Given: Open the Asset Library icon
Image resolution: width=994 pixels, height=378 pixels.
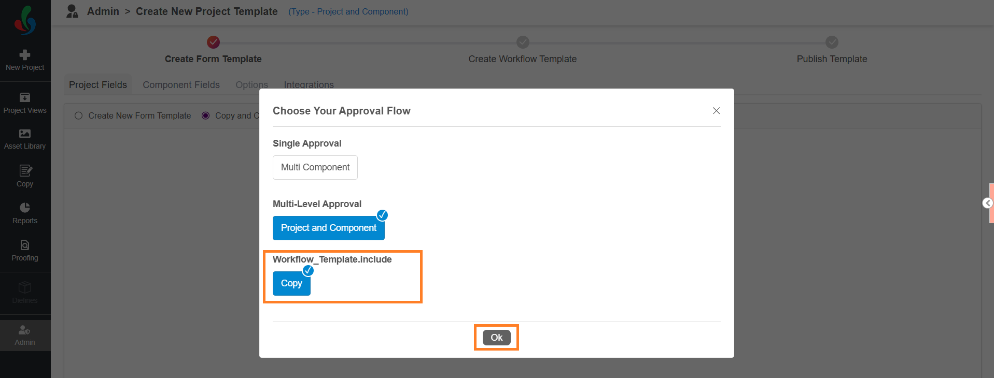Looking at the screenshot, I should [x=25, y=134].
